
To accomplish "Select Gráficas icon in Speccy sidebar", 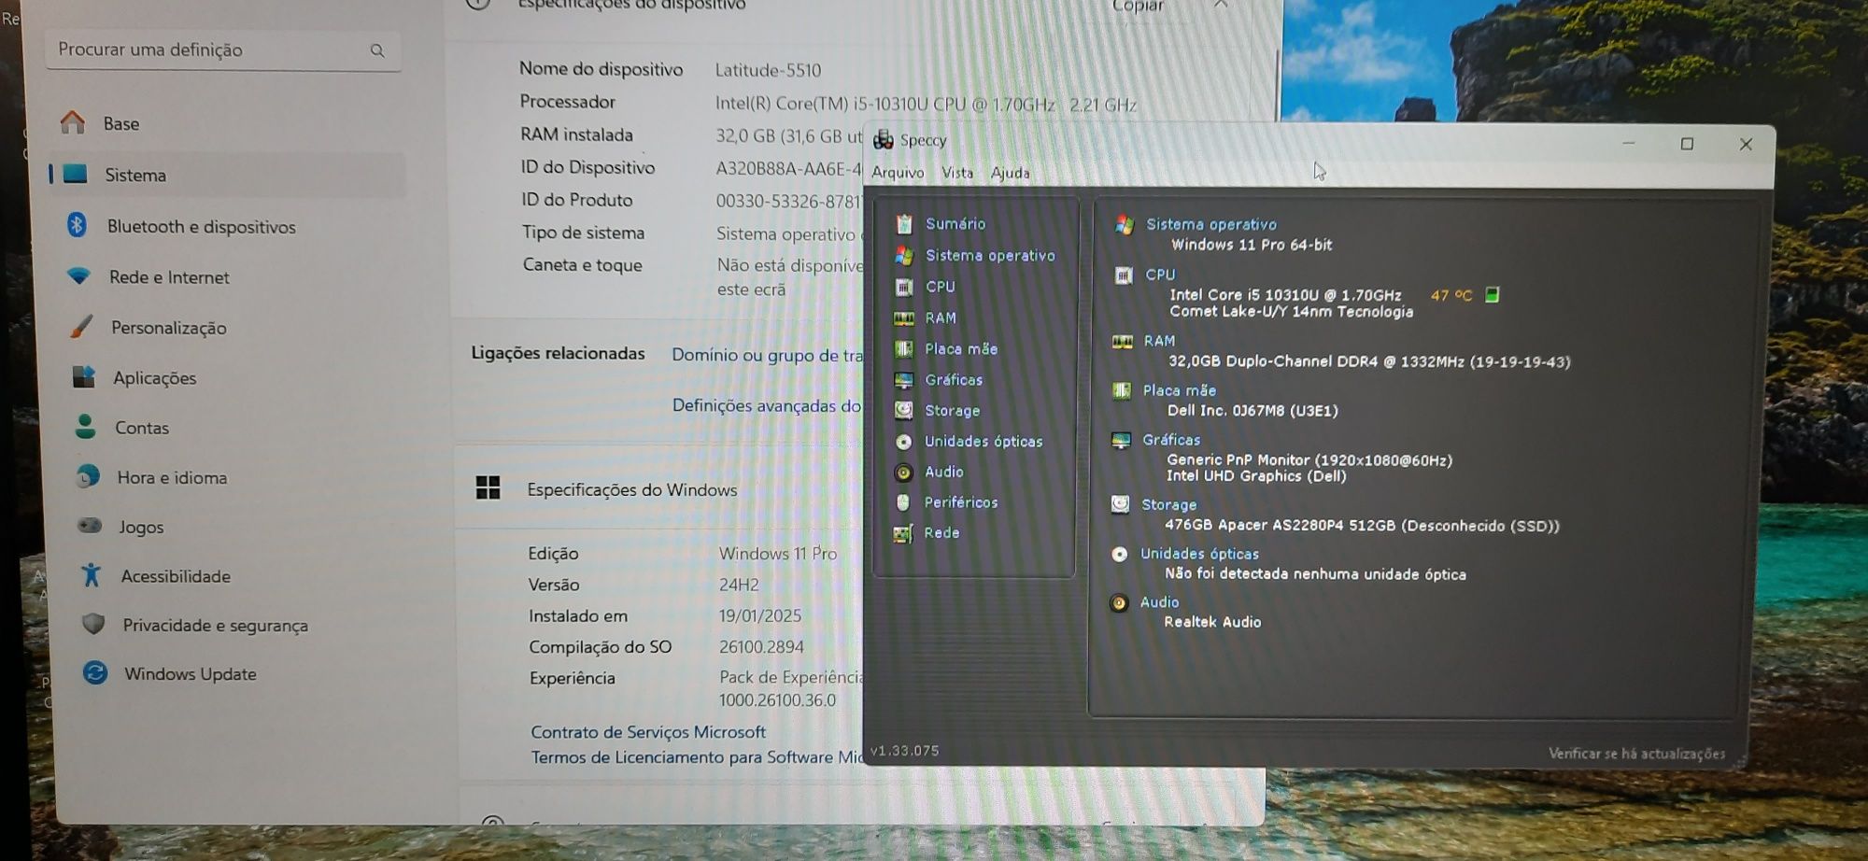I will (903, 380).
